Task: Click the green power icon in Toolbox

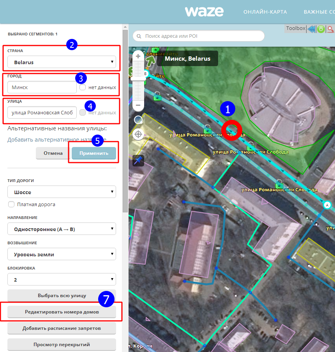Action: tap(321, 29)
